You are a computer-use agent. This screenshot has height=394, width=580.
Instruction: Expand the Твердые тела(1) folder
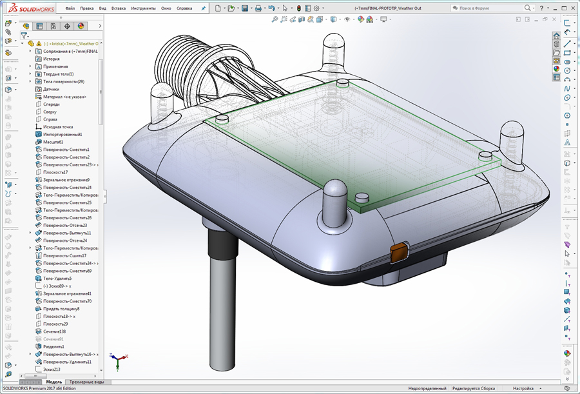pos(30,74)
